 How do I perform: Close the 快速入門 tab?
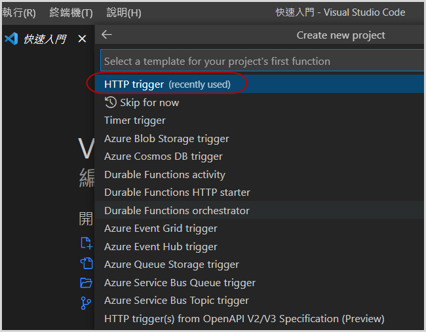(82, 39)
